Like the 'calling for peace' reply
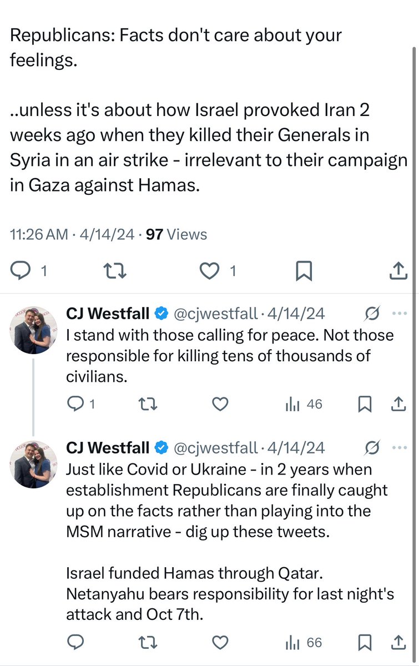Screen dimensions: 419x666 [220, 405]
